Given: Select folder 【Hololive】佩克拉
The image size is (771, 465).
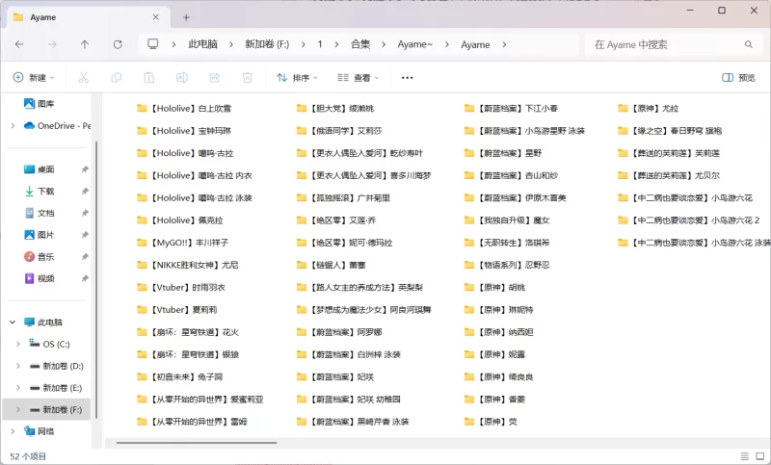Looking at the screenshot, I should pos(180,220).
